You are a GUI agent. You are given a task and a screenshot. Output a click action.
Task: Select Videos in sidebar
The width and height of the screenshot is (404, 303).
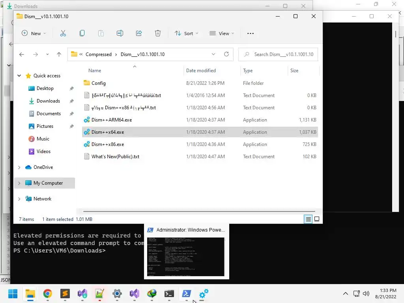click(43, 151)
